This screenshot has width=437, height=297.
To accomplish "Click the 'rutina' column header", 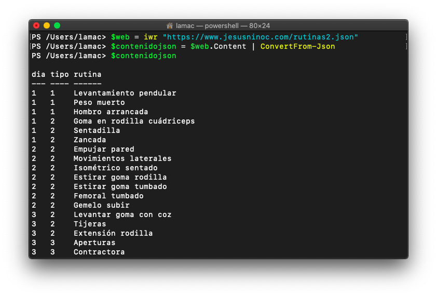I will coord(88,74).
